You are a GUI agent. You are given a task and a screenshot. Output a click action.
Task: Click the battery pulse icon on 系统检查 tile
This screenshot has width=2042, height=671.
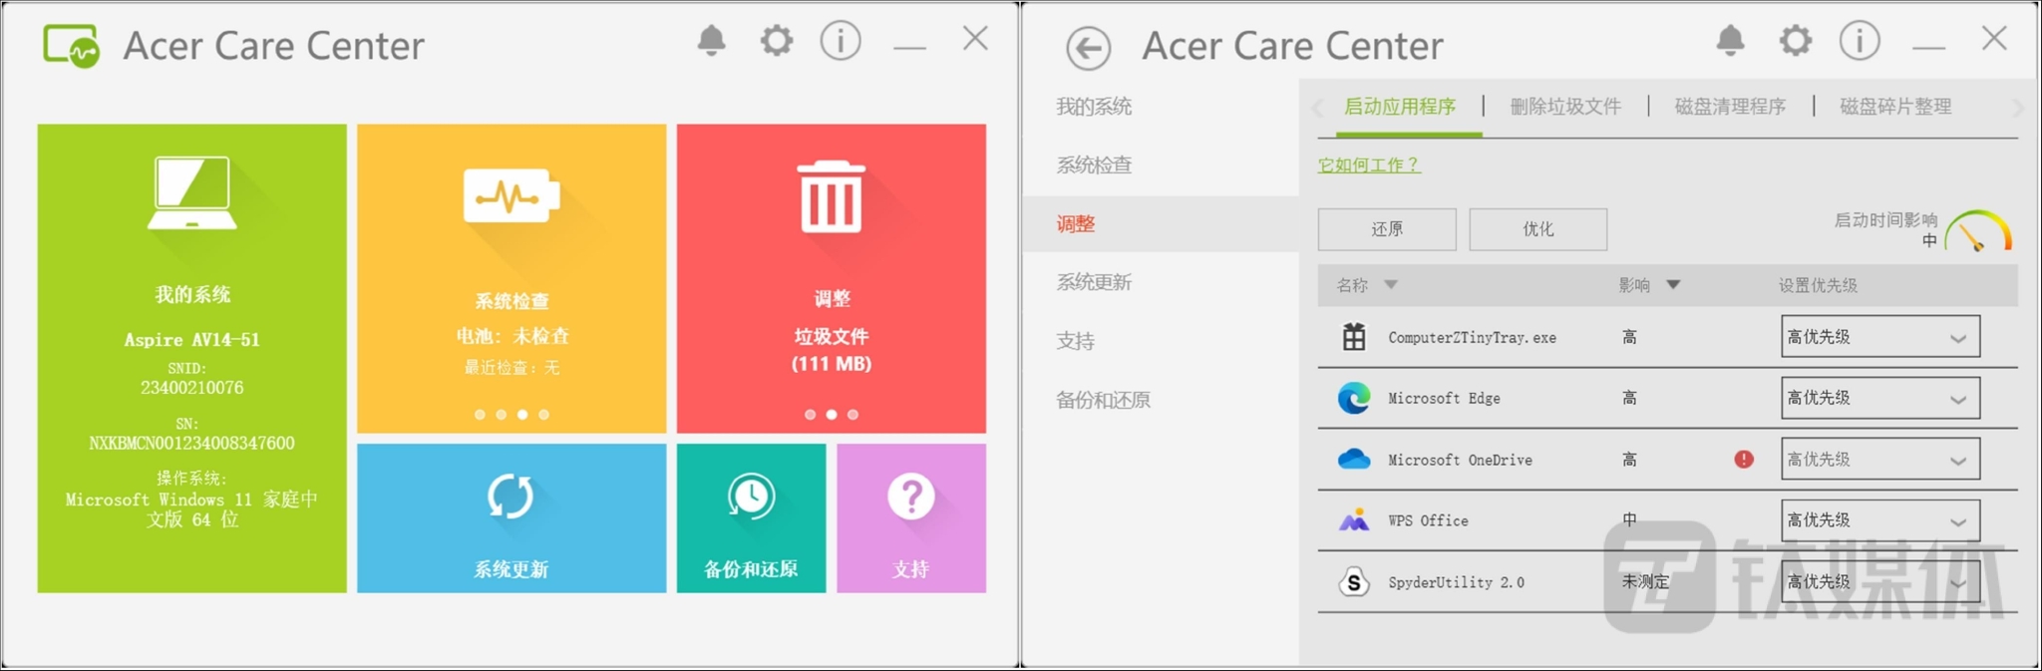511,195
